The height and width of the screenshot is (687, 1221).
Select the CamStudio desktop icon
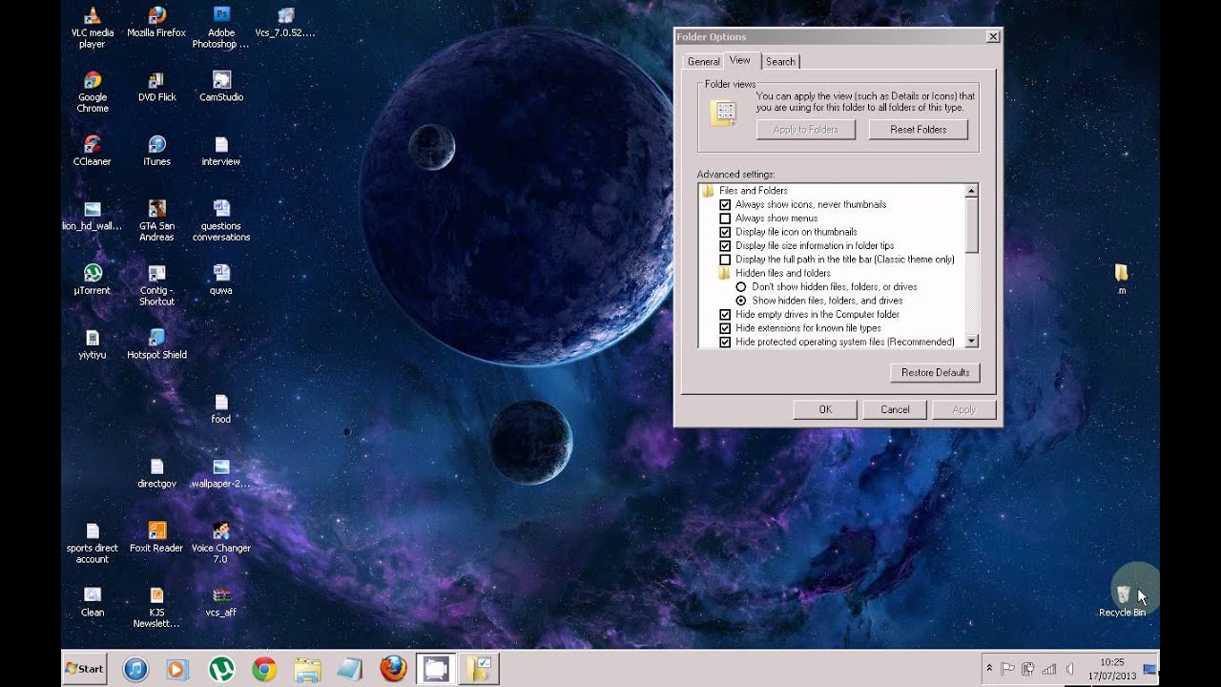pos(221,86)
